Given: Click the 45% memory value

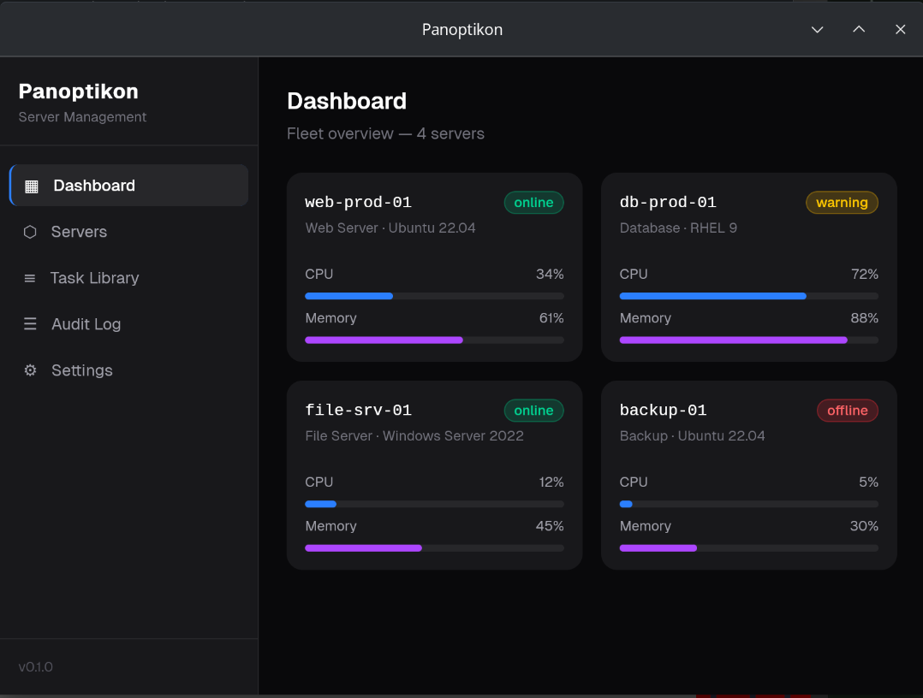Looking at the screenshot, I should [550, 526].
